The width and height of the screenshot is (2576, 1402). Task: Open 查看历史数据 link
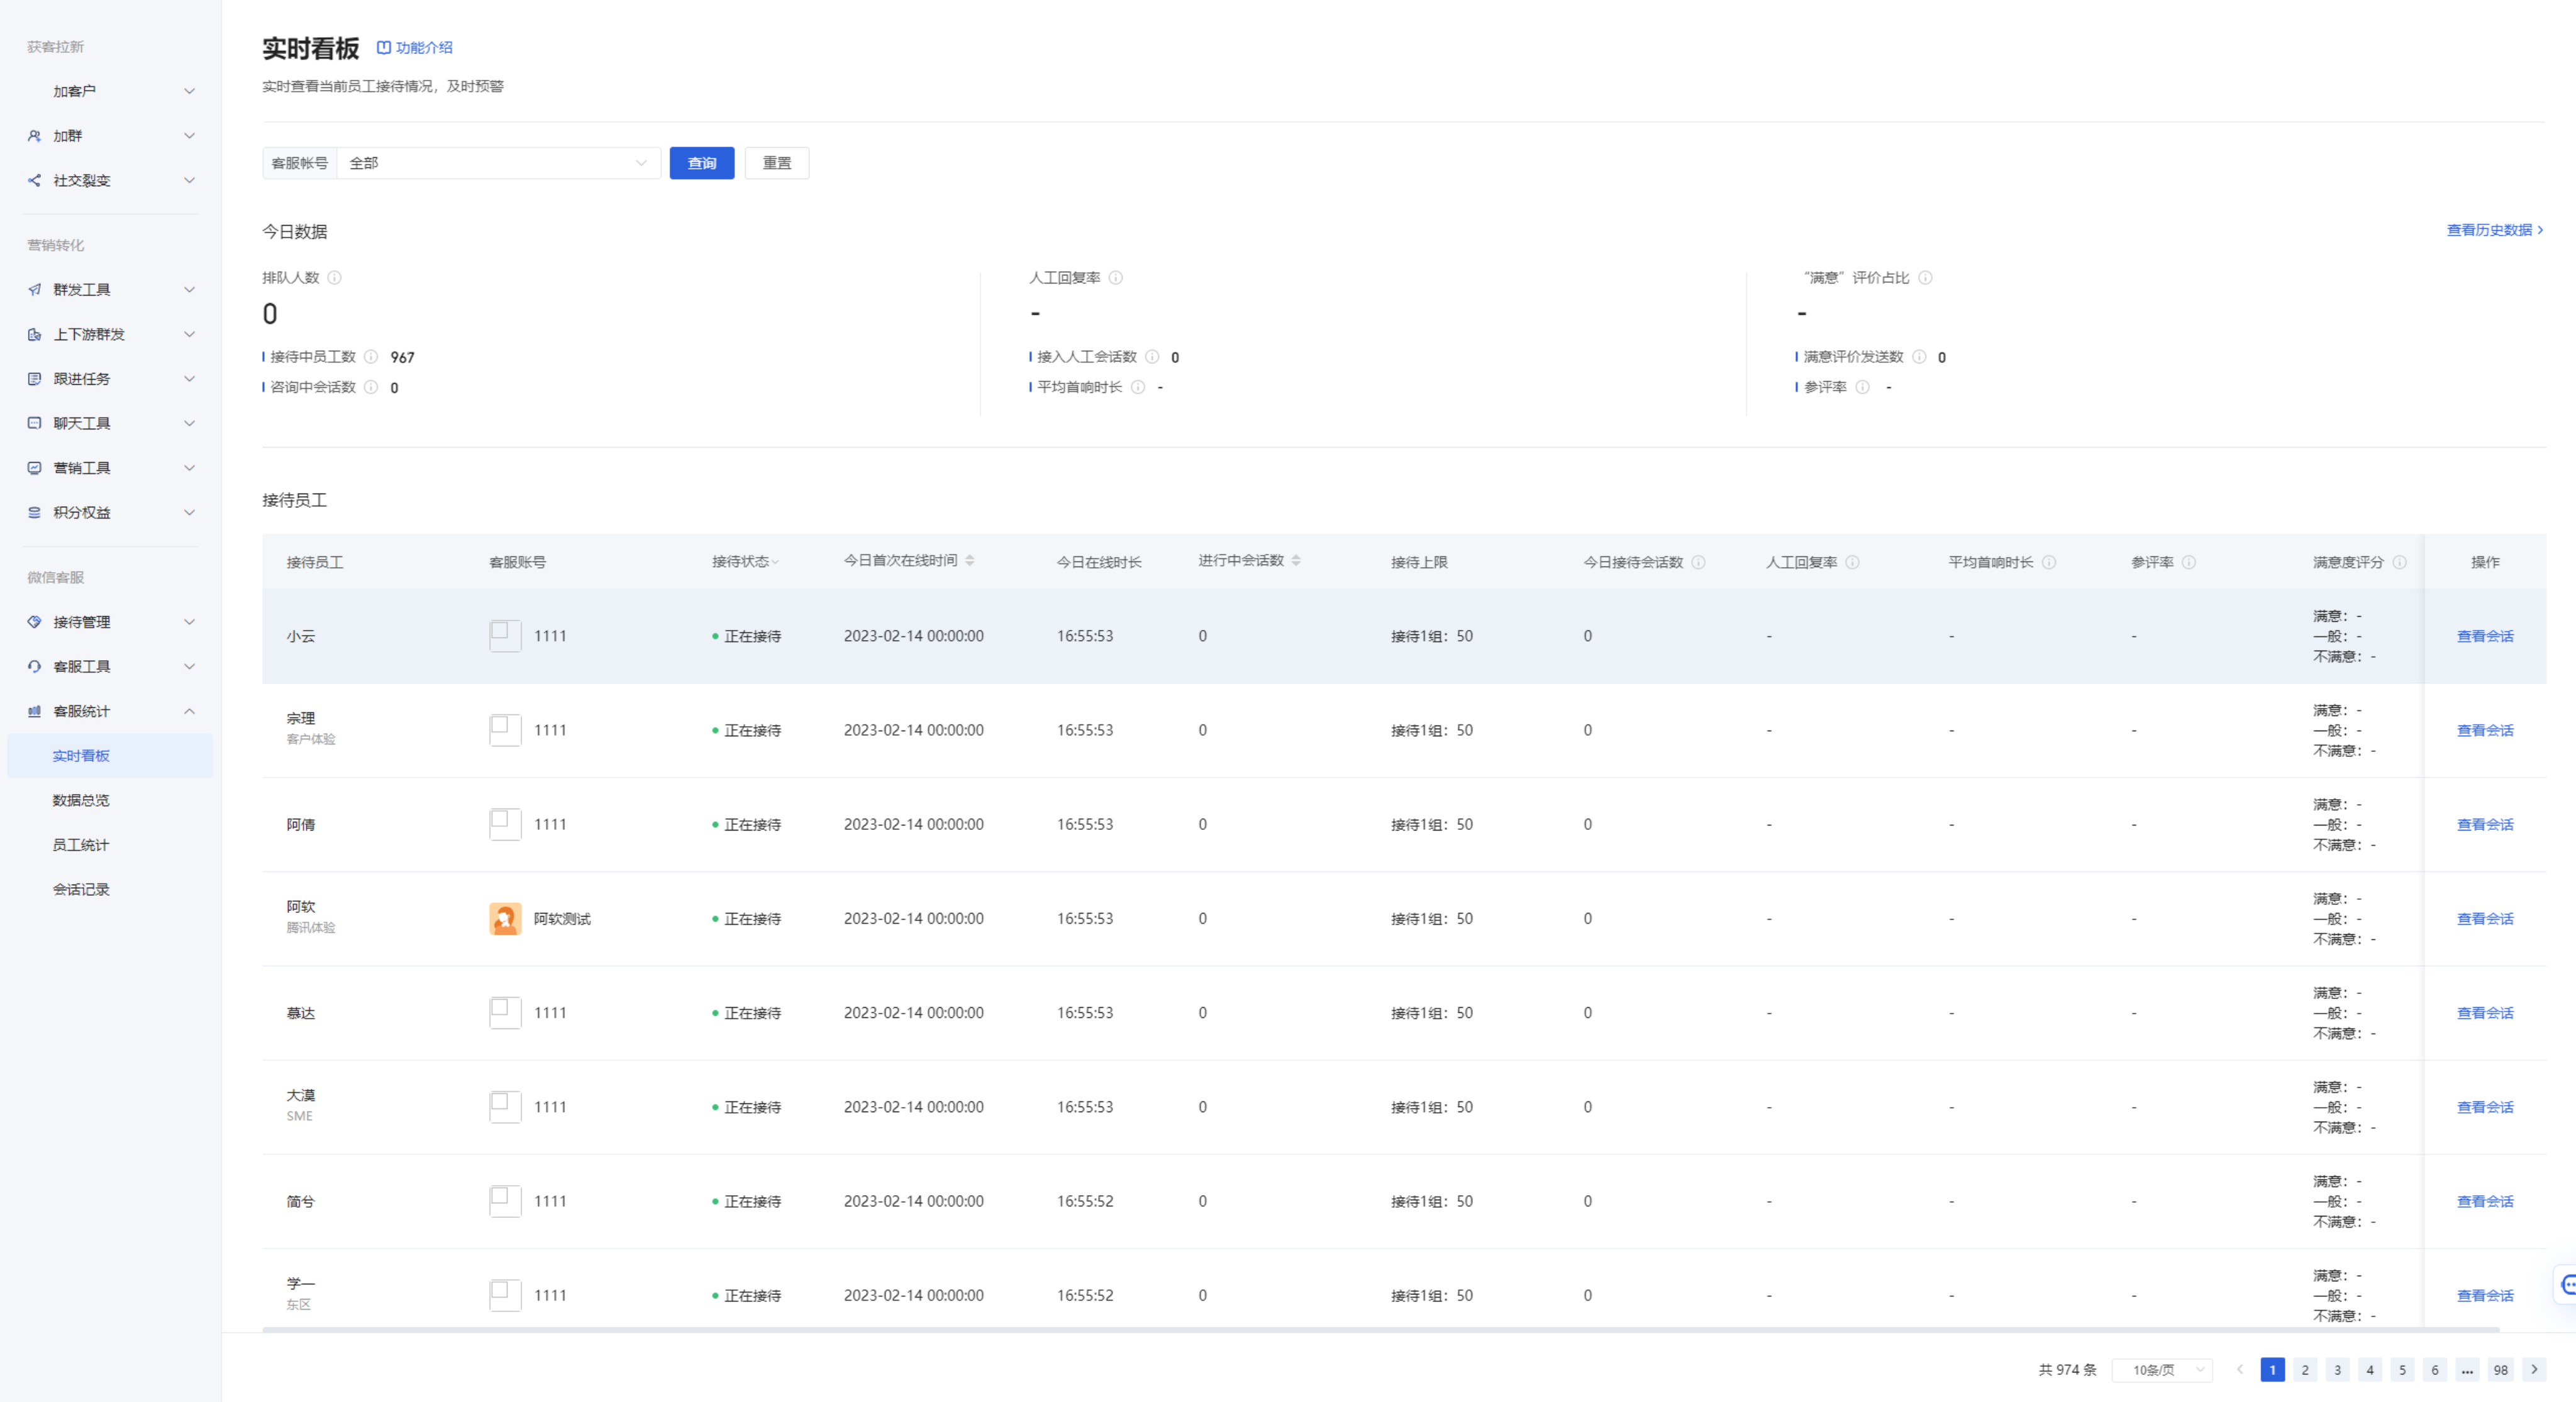click(x=2493, y=230)
